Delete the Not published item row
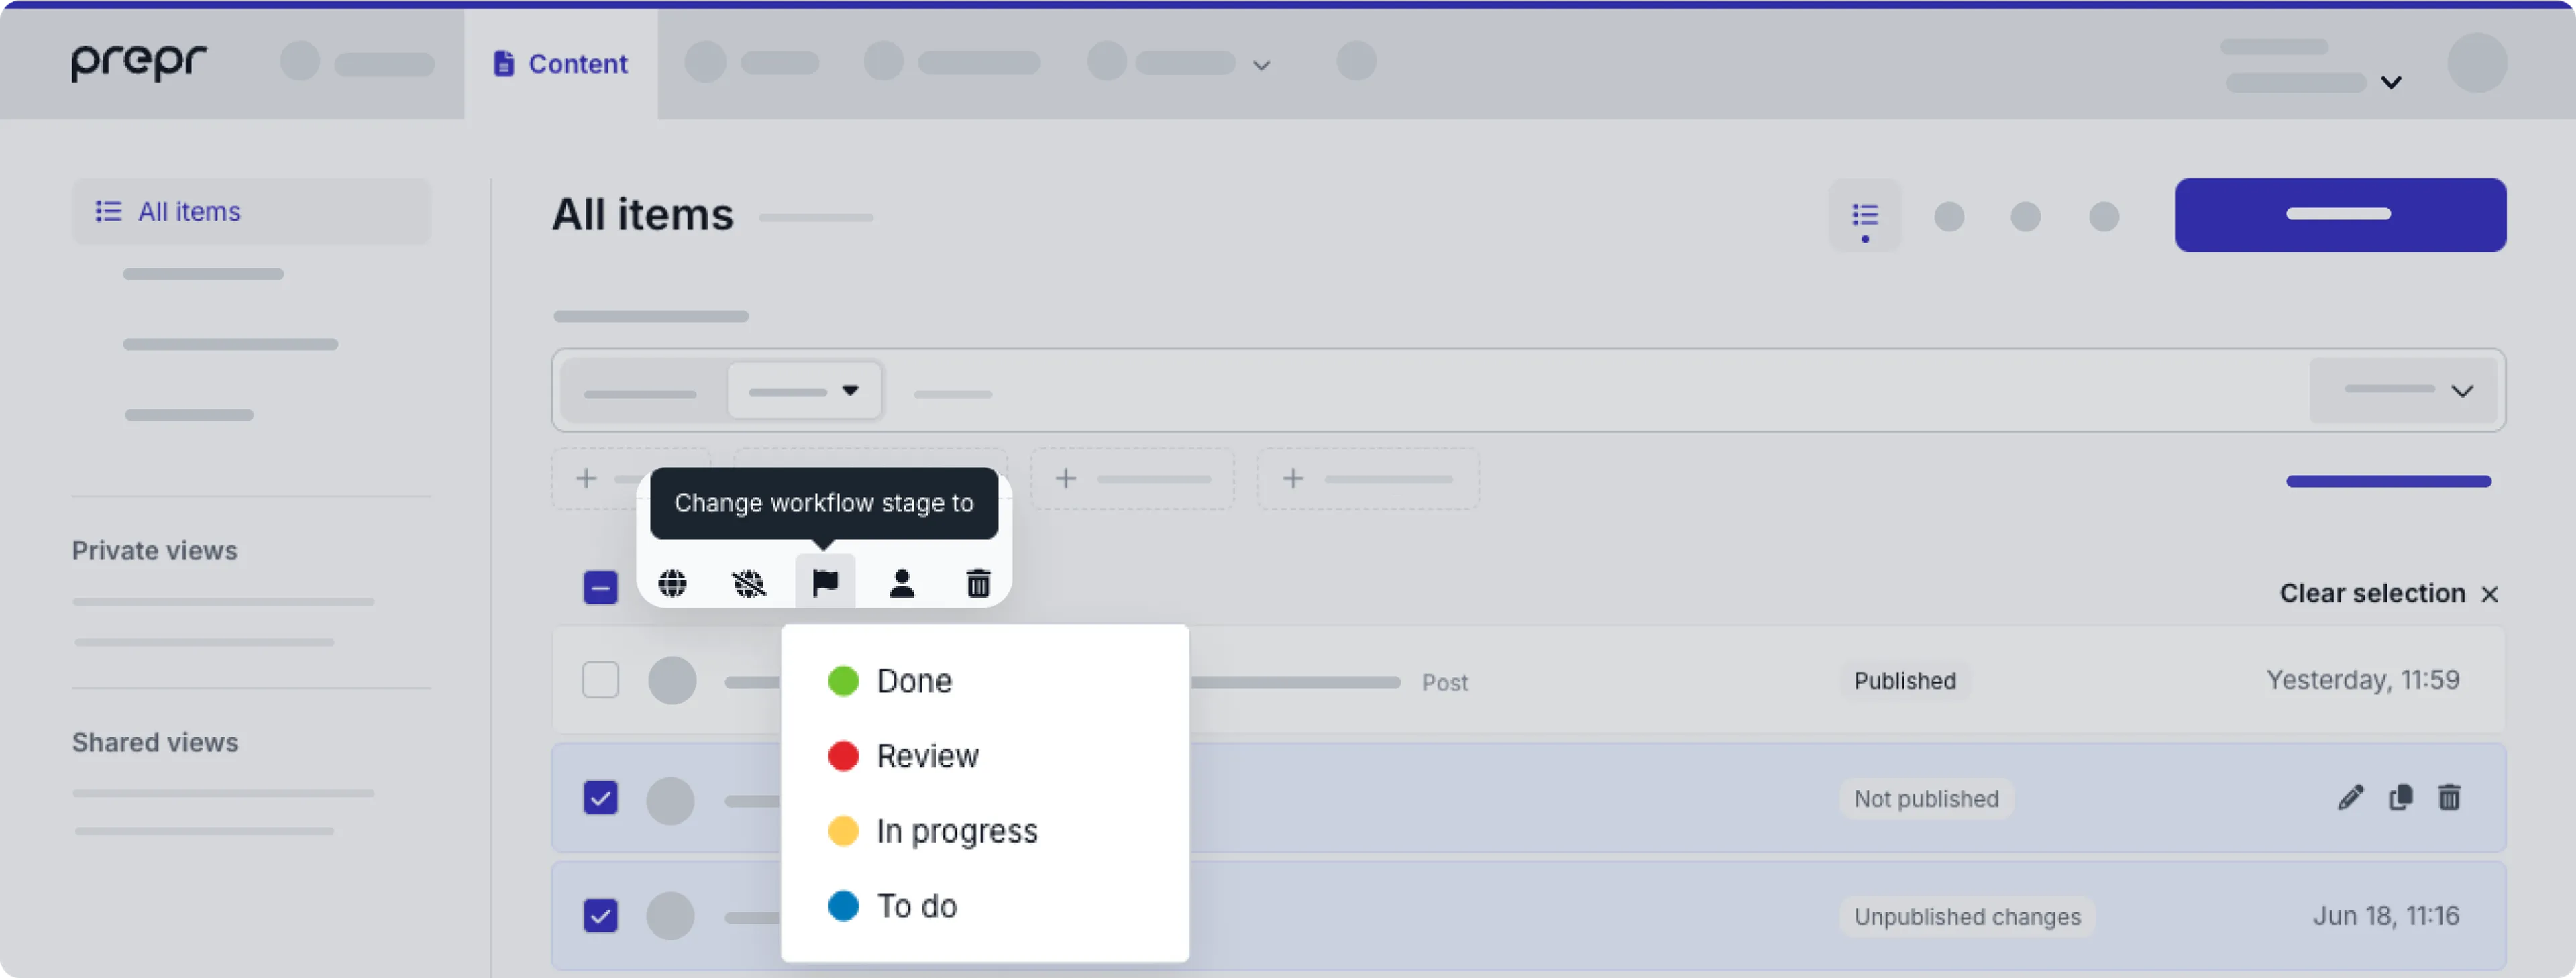 coord(2449,798)
